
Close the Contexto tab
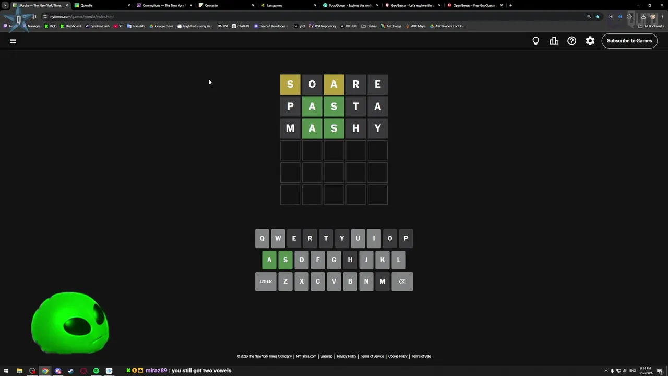tap(253, 5)
